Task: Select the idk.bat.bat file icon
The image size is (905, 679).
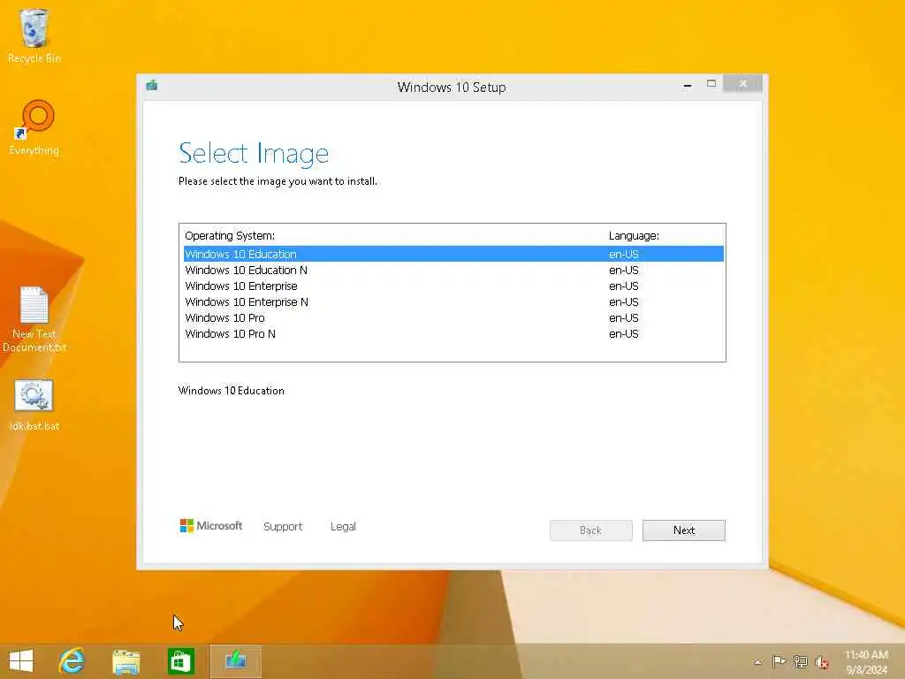Action: [x=34, y=405]
